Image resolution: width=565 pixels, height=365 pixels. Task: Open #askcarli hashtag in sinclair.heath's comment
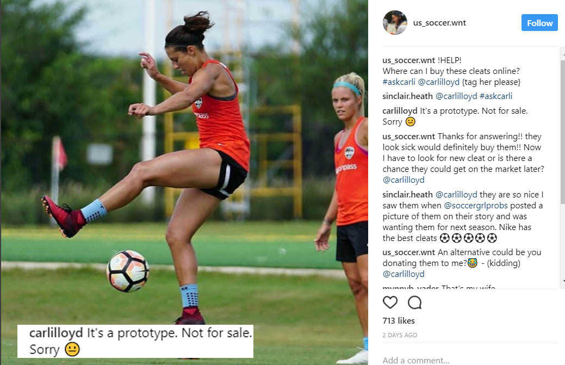496,96
